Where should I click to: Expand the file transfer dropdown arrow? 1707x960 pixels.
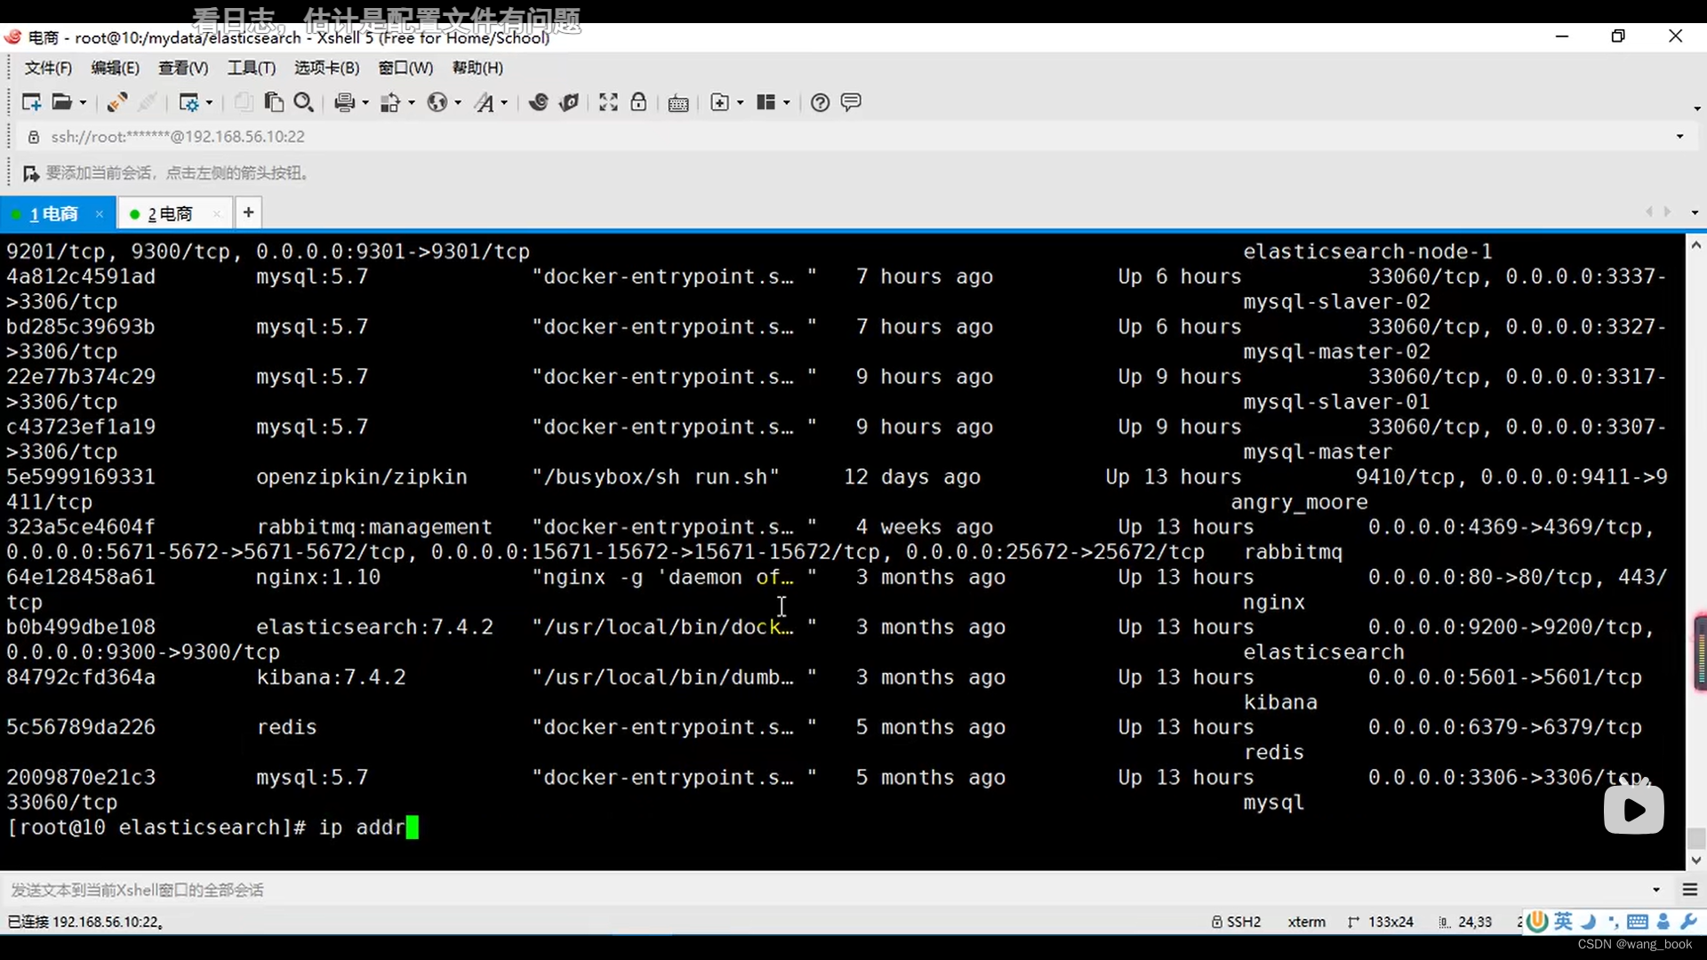coord(412,103)
